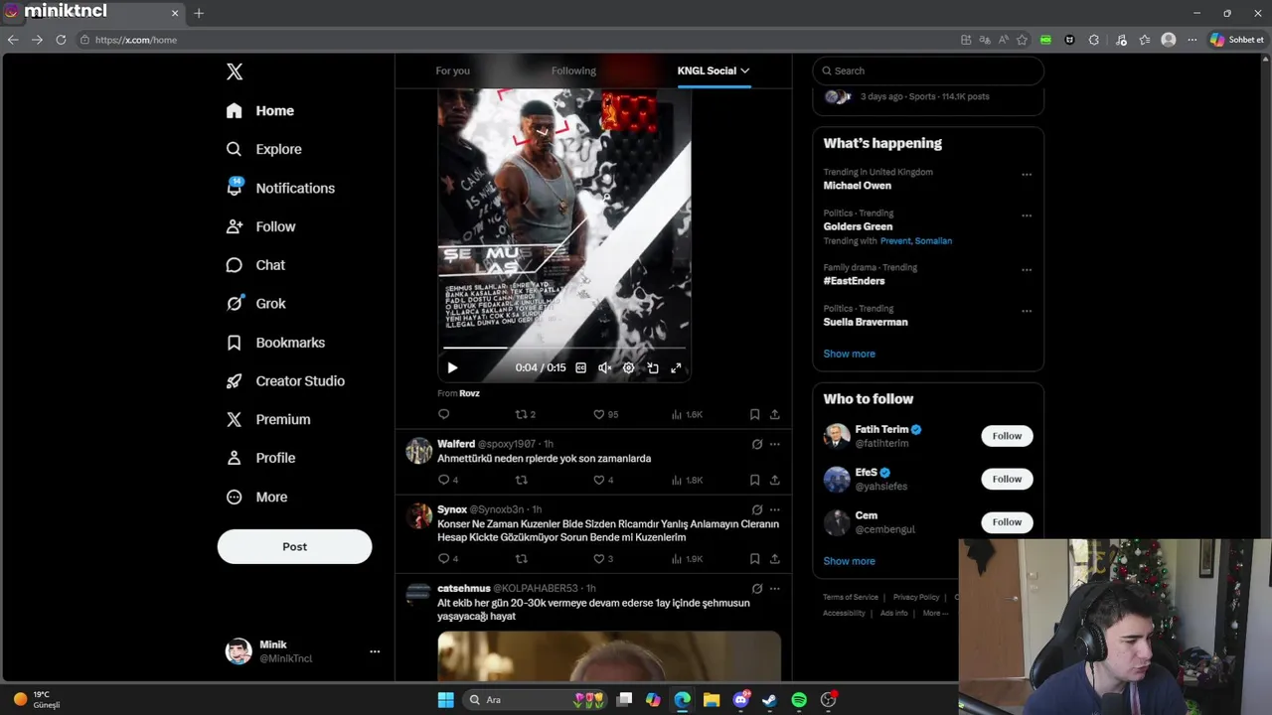The height and width of the screenshot is (715, 1272).
Task: View analytics of the video post
Action: click(x=687, y=414)
